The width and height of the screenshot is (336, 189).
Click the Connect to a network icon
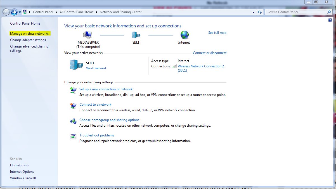coord(73,106)
